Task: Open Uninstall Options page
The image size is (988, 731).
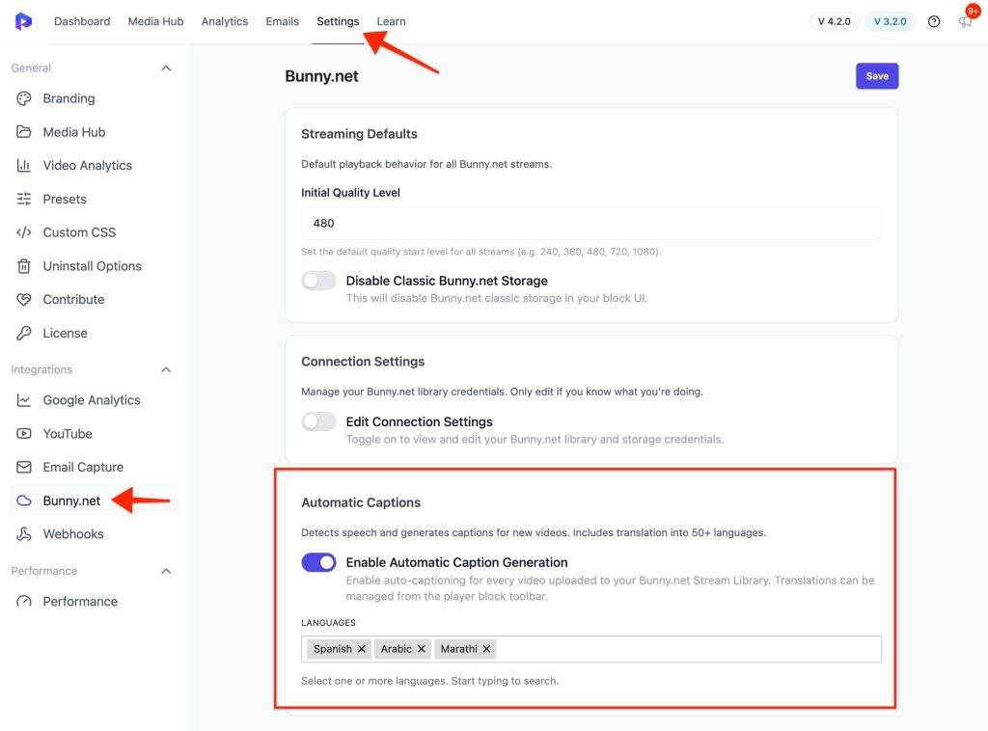Action: pyautogui.click(x=92, y=266)
